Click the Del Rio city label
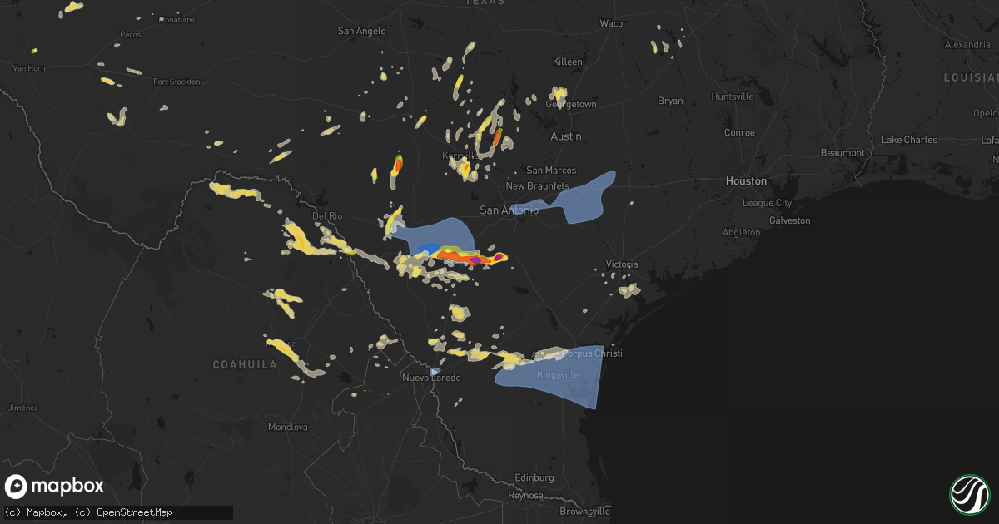This screenshot has height=524, width=999. point(327,216)
